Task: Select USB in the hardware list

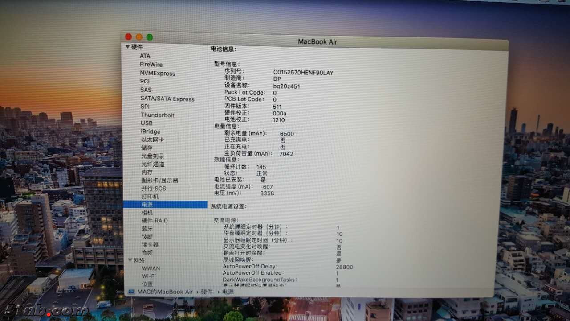Action: point(147,123)
